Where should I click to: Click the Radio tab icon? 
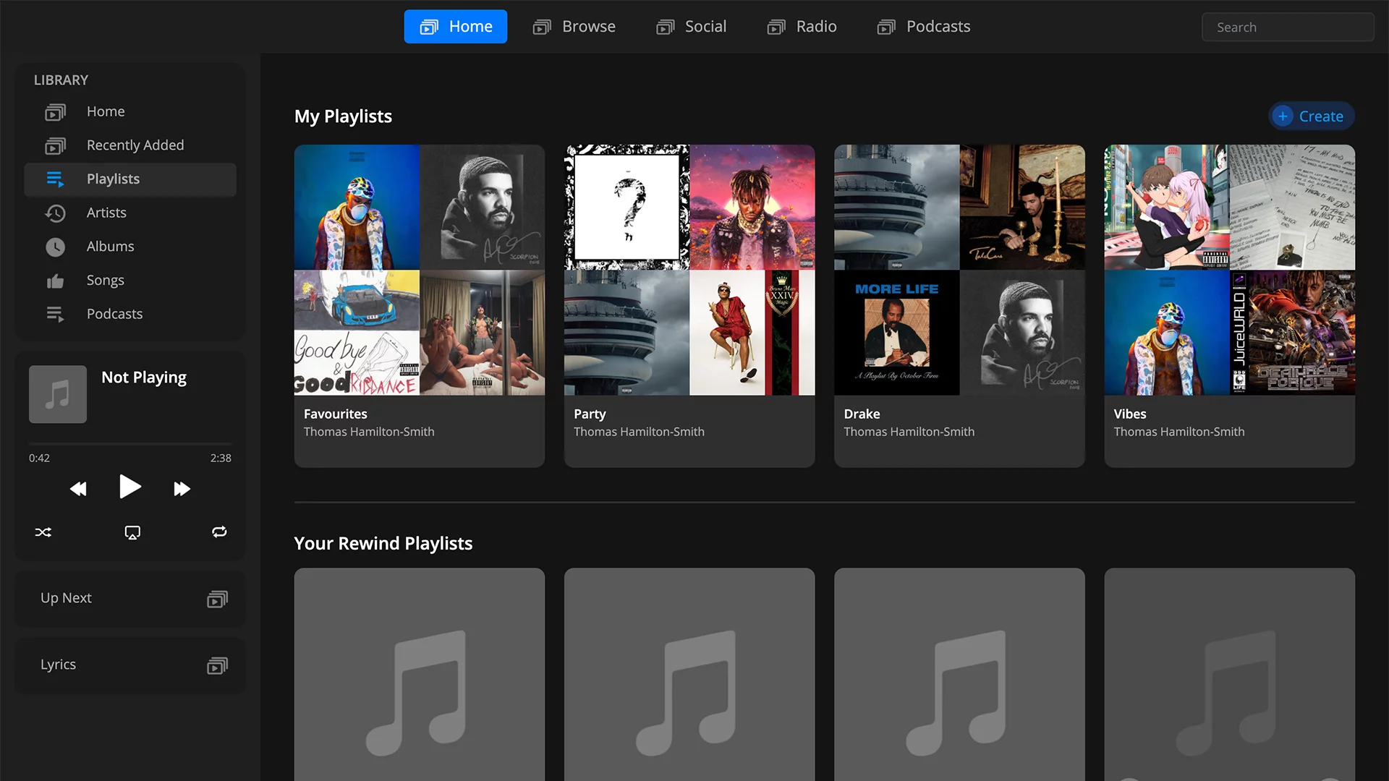[776, 27]
